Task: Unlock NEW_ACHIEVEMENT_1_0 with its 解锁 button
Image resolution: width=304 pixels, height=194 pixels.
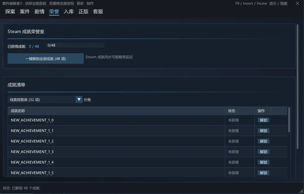Action: coord(264,120)
